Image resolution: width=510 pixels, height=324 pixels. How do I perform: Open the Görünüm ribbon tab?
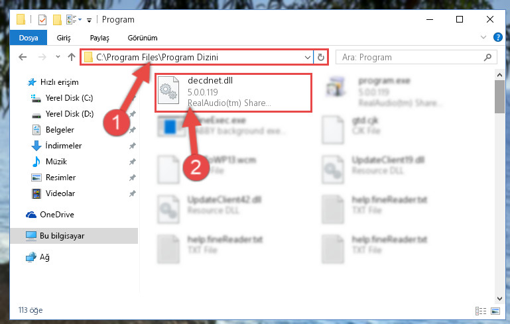[143, 38]
